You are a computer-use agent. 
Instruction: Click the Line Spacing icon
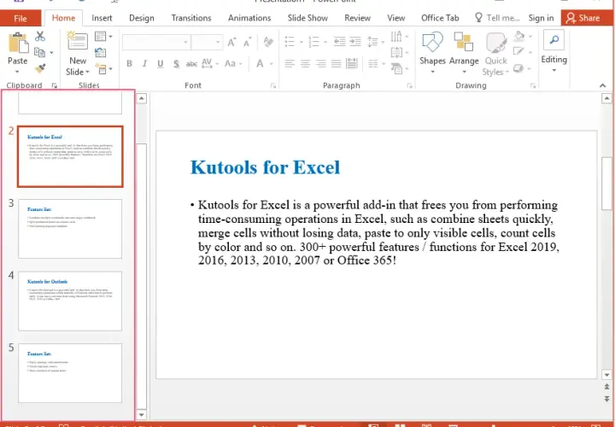372,42
